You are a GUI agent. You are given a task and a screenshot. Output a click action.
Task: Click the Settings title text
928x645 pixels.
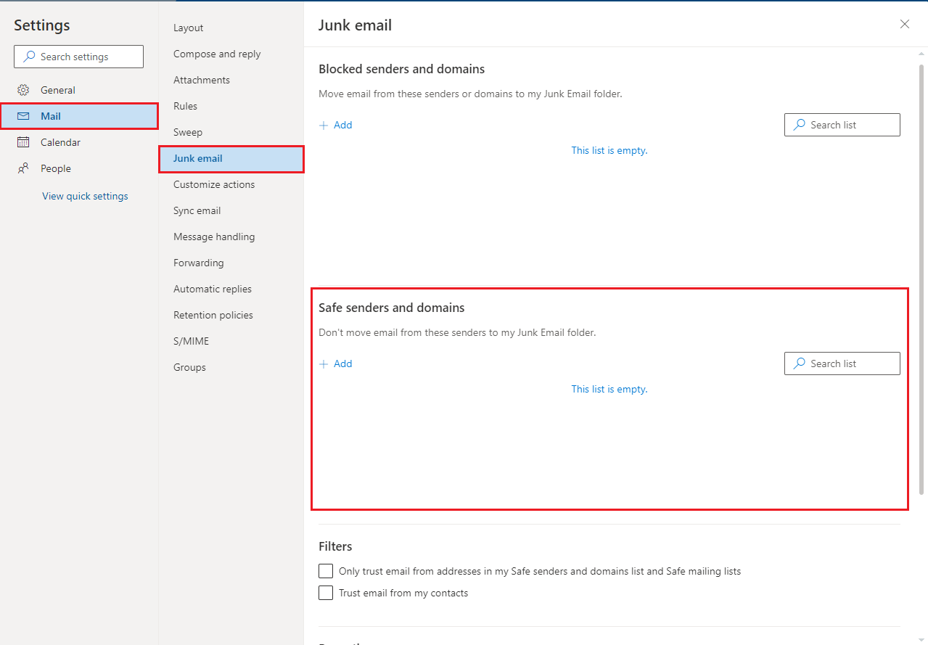point(42,25)
